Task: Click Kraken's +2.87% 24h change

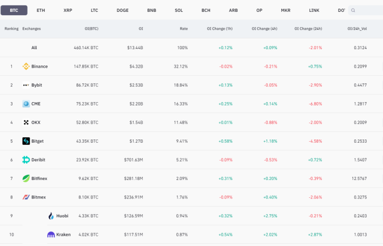Action: click(315, 235)
